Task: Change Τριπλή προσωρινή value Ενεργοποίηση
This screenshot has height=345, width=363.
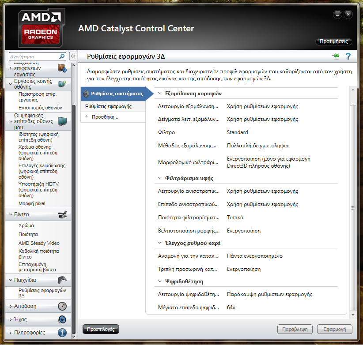Action: click(244, 269)
